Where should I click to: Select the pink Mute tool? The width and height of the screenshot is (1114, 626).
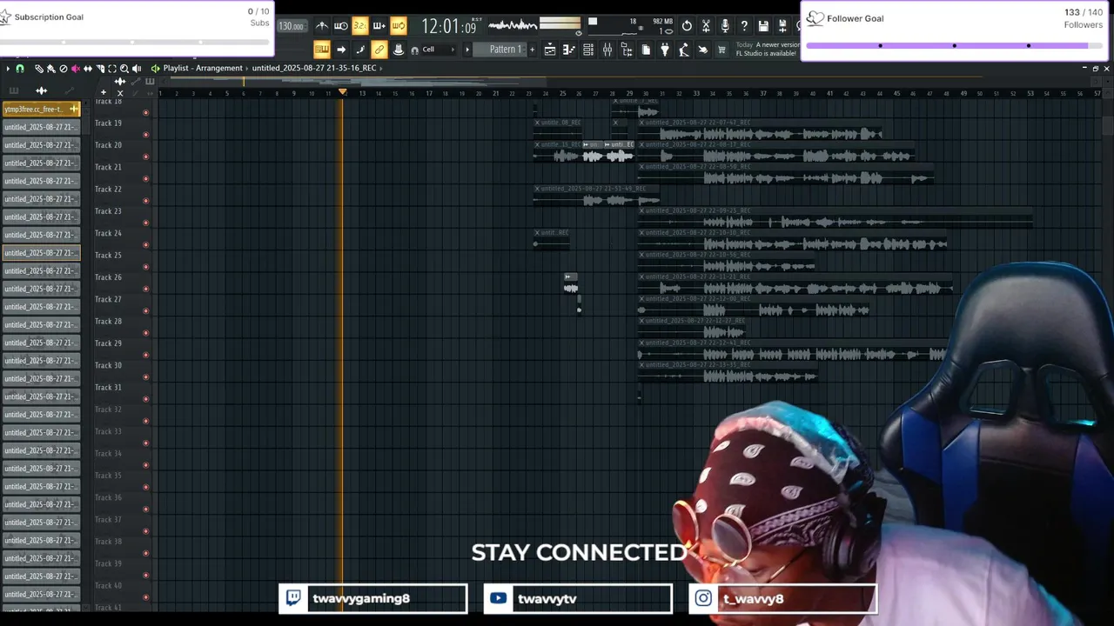75,68
